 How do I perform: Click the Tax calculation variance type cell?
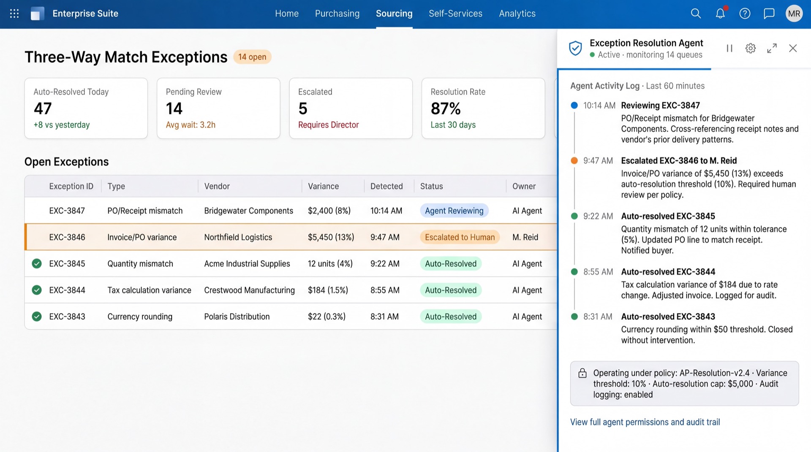(x=149, y=290)
